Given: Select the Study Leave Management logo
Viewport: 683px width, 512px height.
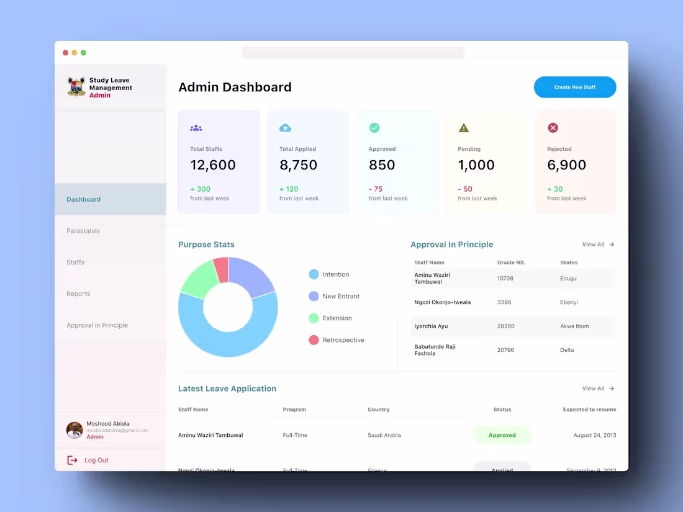Looking at the screenshot, I should (76, 88).
